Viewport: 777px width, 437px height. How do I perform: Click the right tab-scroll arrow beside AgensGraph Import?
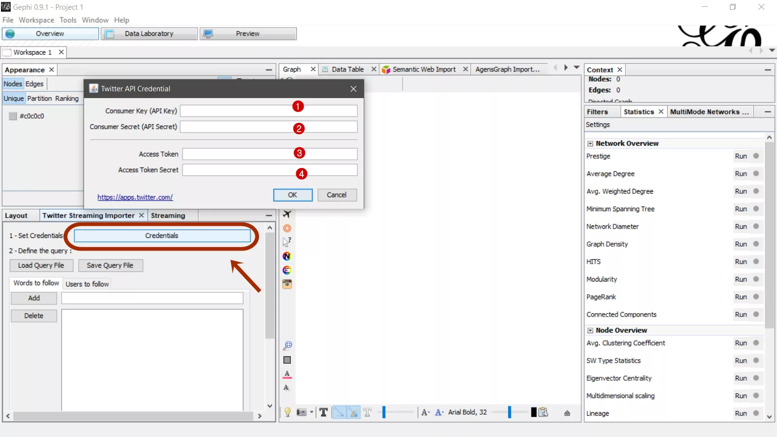566,67
